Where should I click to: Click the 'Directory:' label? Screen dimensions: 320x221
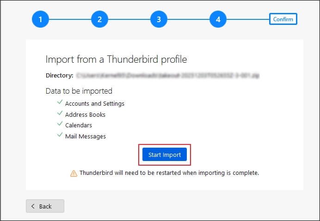tap(59, 75)
